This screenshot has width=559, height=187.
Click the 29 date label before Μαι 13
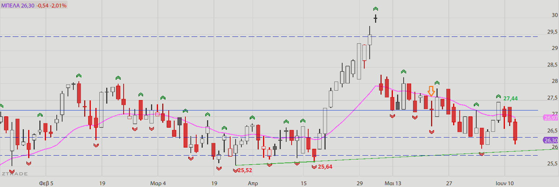[359, 183]
